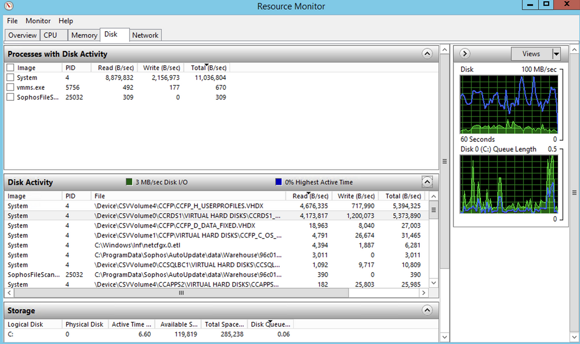Check the System process checkbox
The width and height of the screenshot is (580, 344).
click(x=10, y=78)
